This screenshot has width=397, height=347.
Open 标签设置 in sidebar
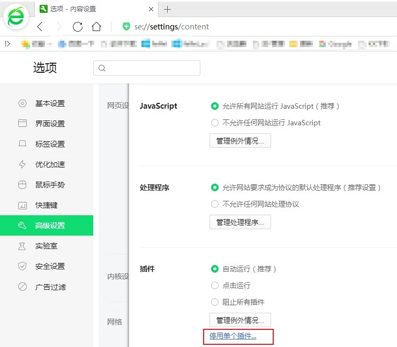coord(47,144)
